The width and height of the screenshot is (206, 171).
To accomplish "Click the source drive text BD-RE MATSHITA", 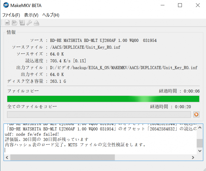I will coord(103,40).
